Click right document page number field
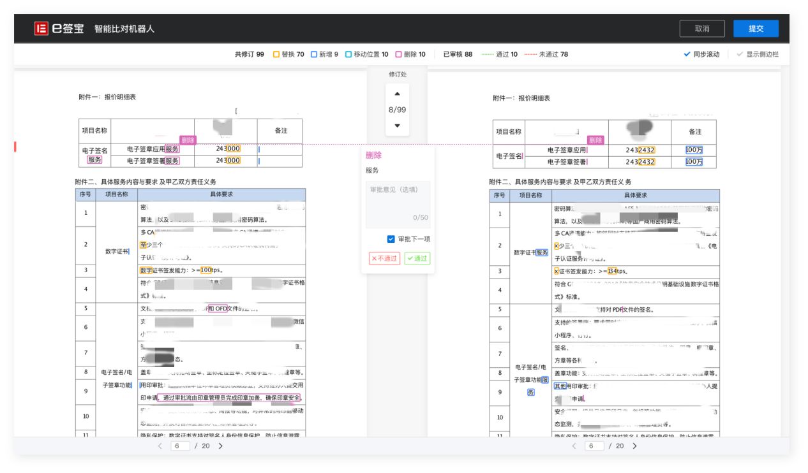The height and width of the screenshot is (473, 808). 594,446
